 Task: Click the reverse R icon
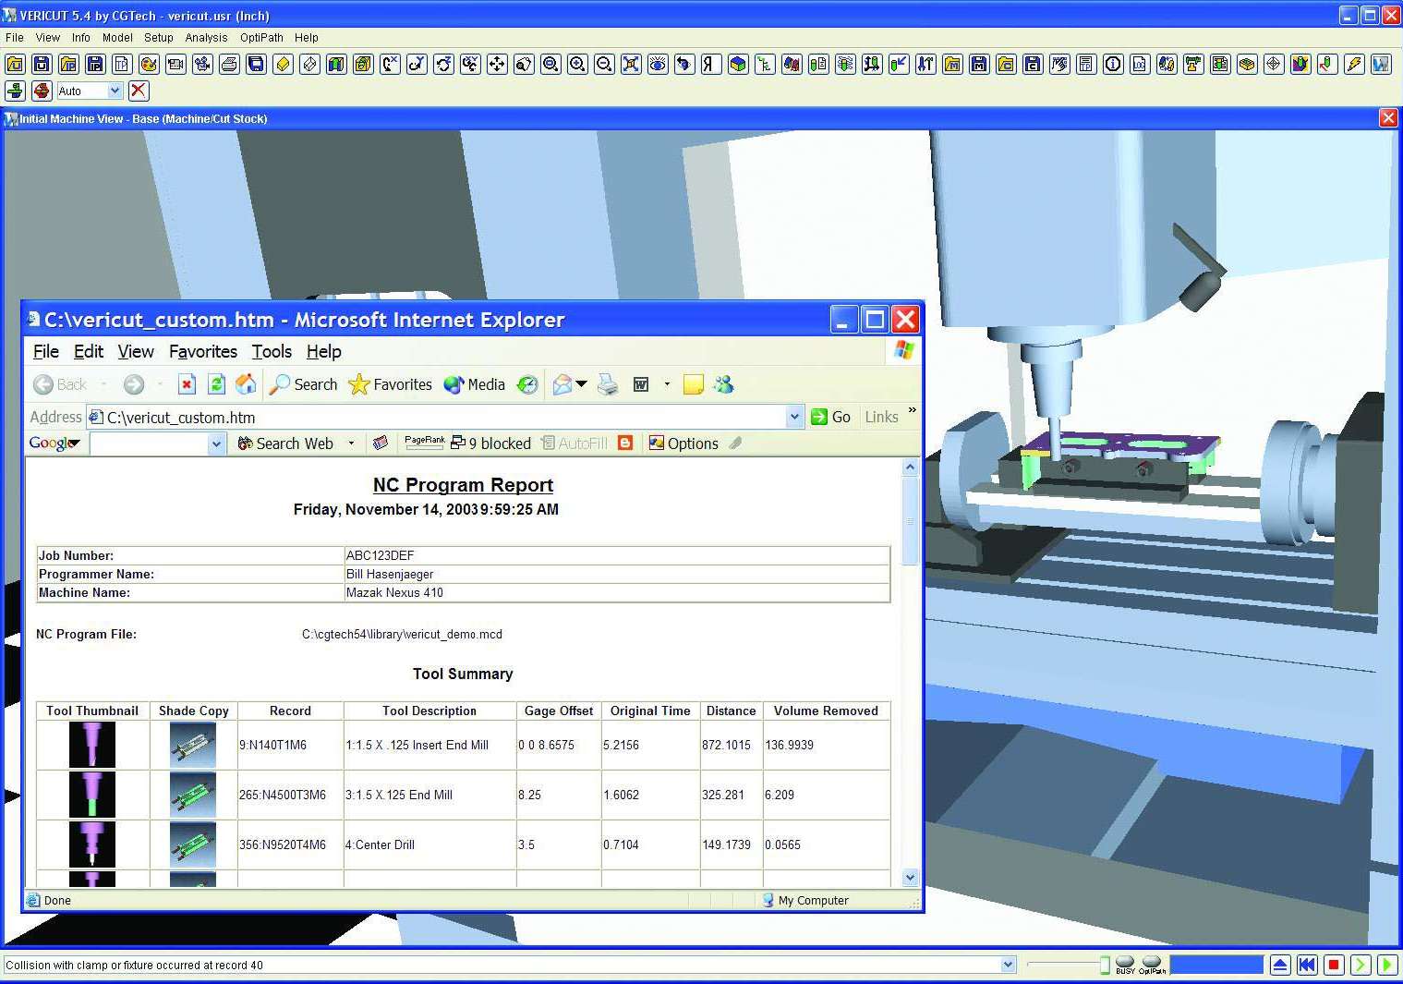tap(711, 64)
